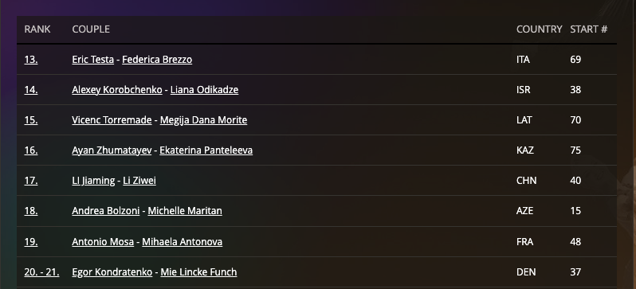
Task: Open Ayan Zhumatayev's profile
Action: pyautogui.click(x=112, y=150)
